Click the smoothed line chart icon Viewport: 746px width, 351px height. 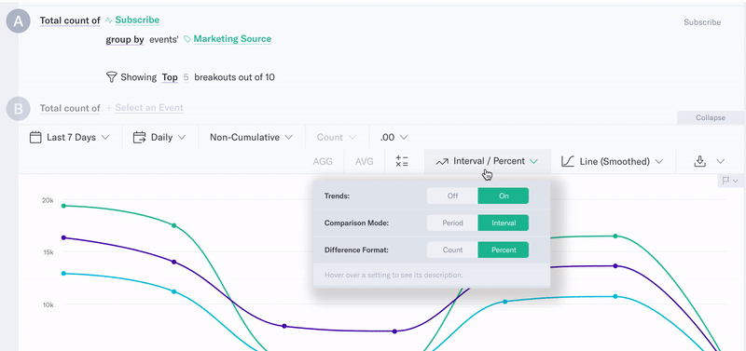click(x=568, y=161)
